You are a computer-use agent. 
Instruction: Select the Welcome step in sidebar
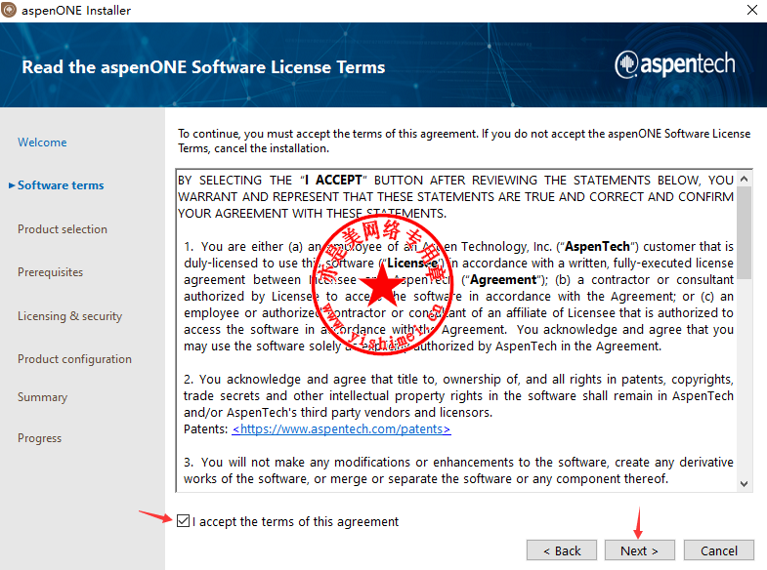(x=42, y=142)
